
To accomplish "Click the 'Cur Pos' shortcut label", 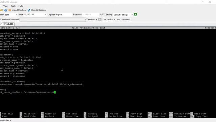I will [x=113, y=114].
